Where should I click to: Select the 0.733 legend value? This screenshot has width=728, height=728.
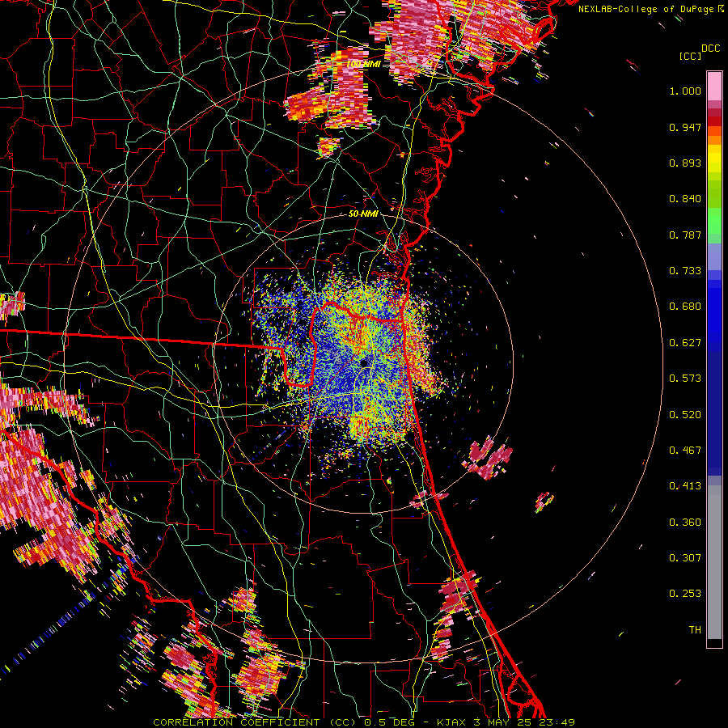point(685,271)
